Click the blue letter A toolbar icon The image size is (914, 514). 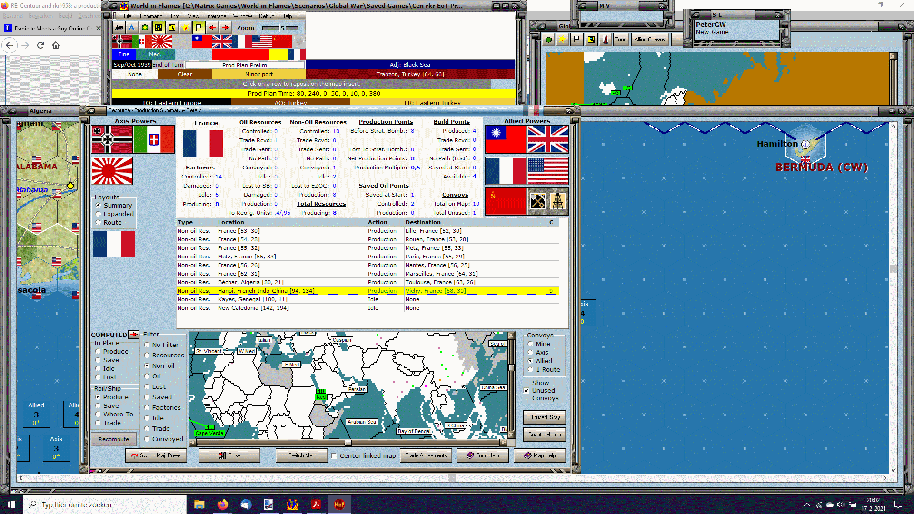[132, 28]
